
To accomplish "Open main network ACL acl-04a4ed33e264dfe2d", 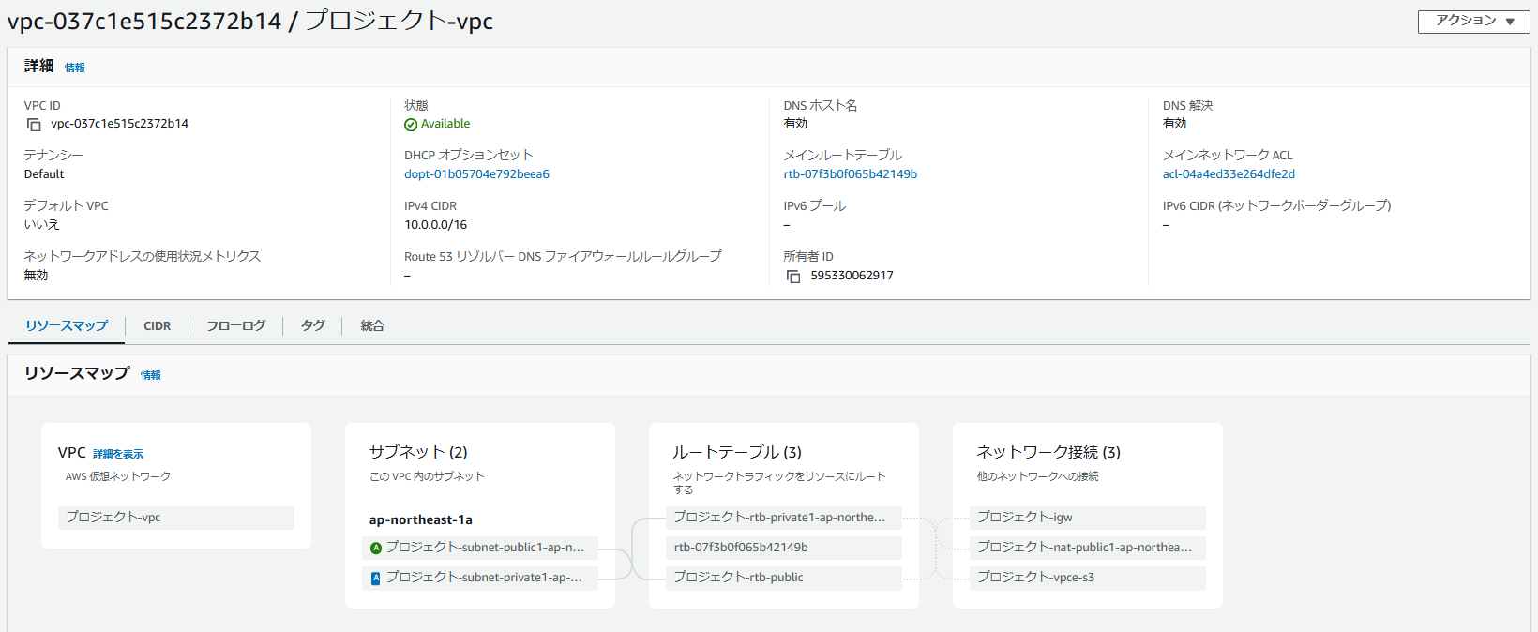I will (1229, 174).
